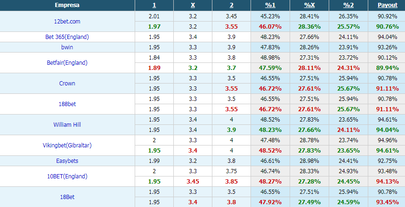Select Betfair opening home odds 1.84
The height and width of the screenshot is (207, 405).
point(154,57)
